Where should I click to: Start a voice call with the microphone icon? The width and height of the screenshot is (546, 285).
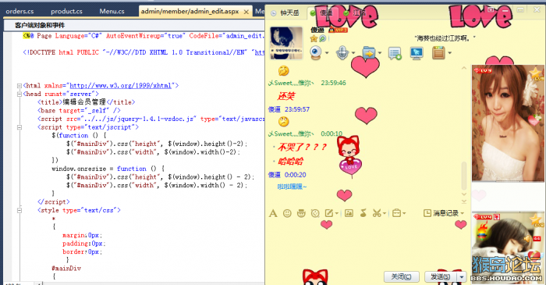[342, 53]
